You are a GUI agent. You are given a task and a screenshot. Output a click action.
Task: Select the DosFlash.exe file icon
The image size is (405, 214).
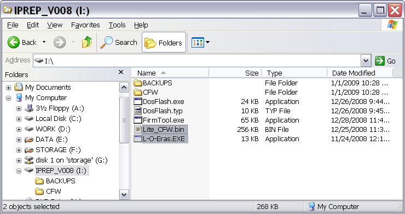click(138, 101)
